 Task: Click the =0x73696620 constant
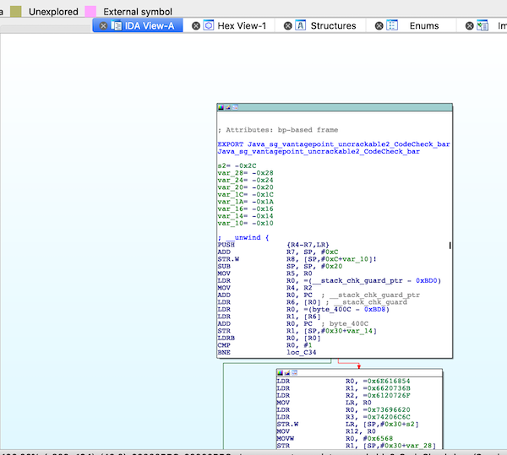386,409
